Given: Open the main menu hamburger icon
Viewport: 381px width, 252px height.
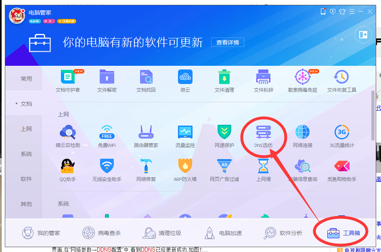Looking at the screenshot, I should pyautogui.click(x=352, y=11).
